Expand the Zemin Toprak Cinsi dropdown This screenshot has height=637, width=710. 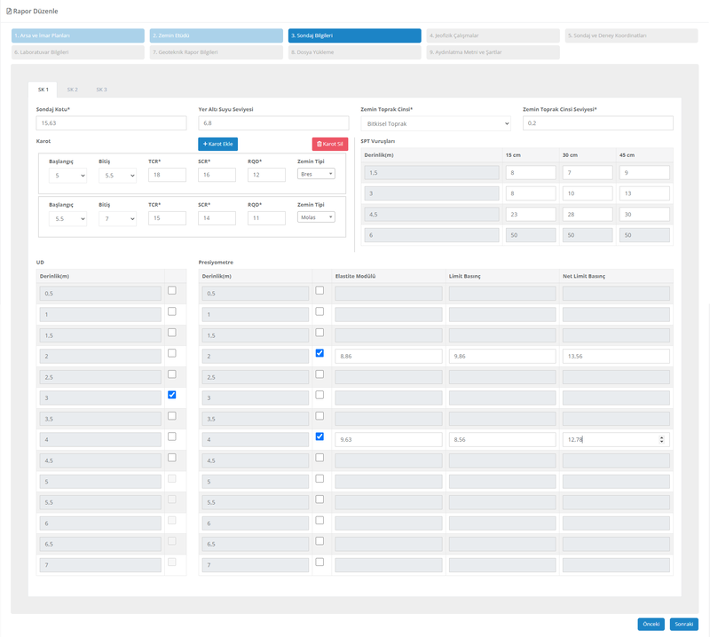(x=436, y=123)
